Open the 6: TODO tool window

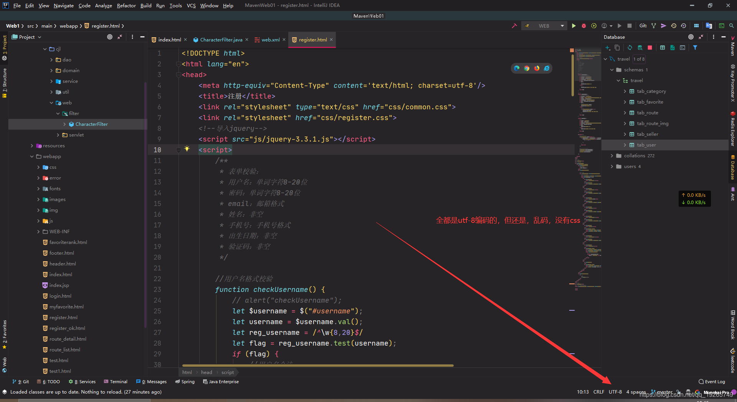pos(48,382)
